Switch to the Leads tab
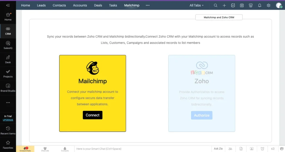The width and height of the screenshot is (285, 152). pos(41,6)
